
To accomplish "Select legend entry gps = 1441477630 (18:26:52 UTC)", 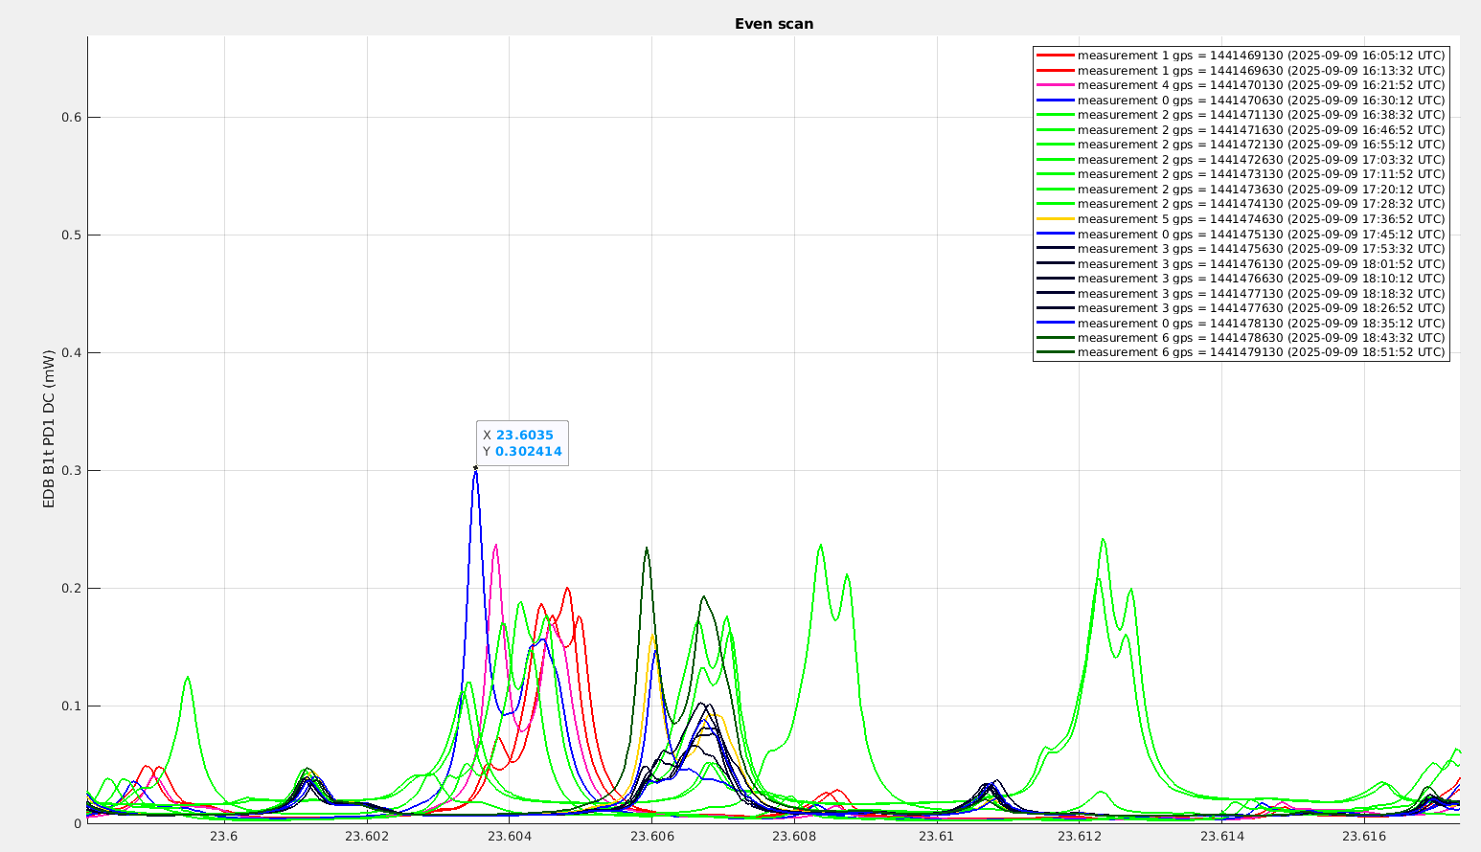I will coord(1241,308).
